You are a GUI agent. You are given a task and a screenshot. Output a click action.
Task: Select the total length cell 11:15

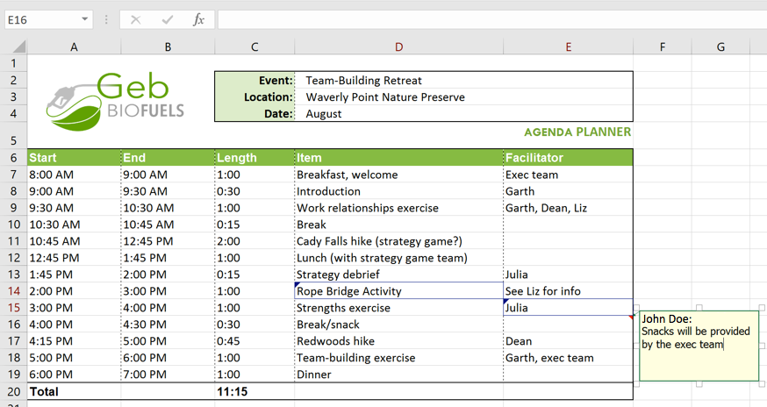point(254,391)
